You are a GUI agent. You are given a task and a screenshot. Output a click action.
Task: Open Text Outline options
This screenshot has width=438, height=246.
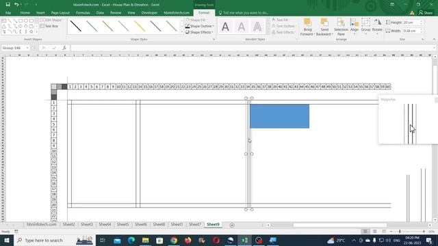pos(283,26)
